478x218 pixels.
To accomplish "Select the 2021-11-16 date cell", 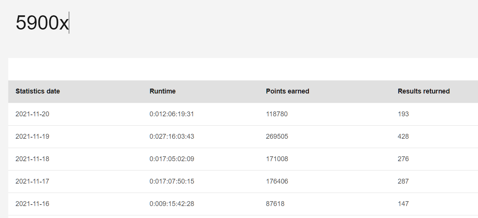I will tap(32, 204).
